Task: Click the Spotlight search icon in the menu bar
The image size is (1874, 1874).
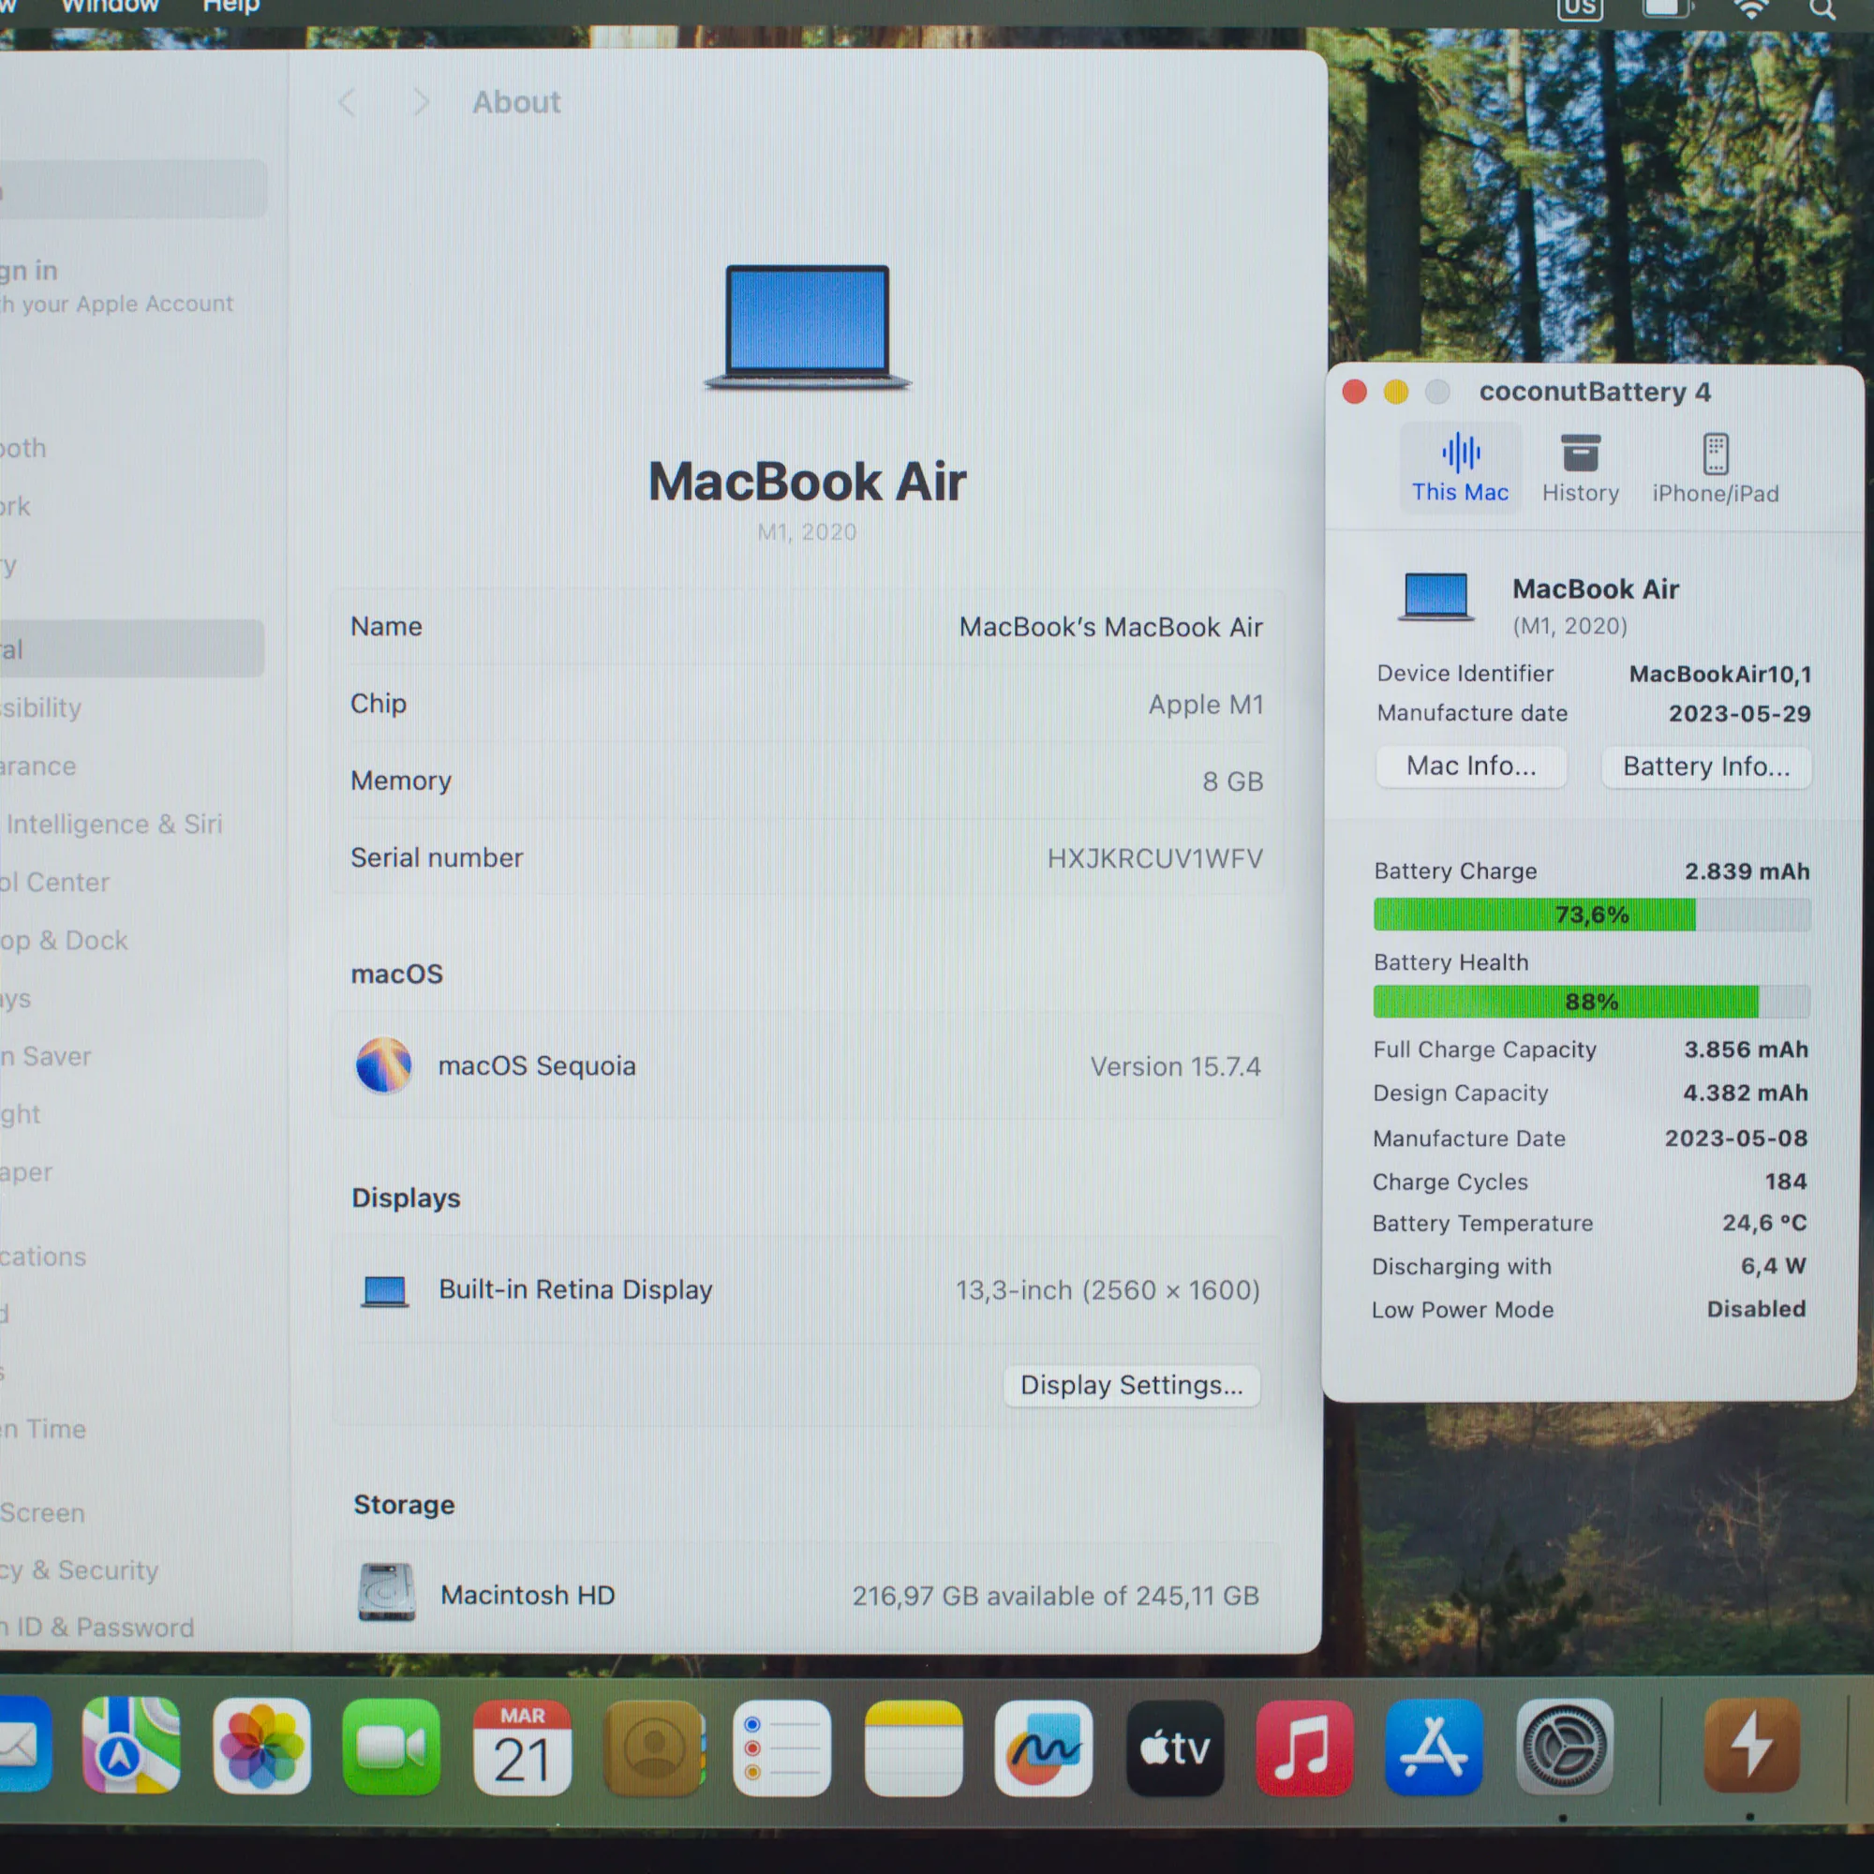Action: pos(1822,9)
